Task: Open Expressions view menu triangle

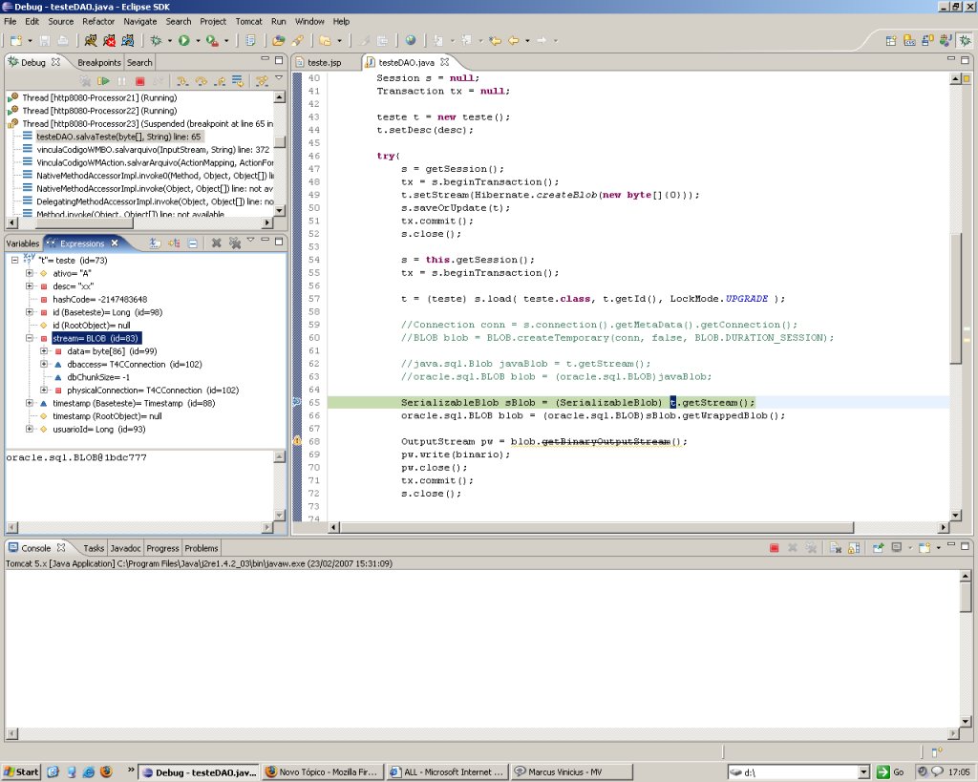Action: (251, 240)
